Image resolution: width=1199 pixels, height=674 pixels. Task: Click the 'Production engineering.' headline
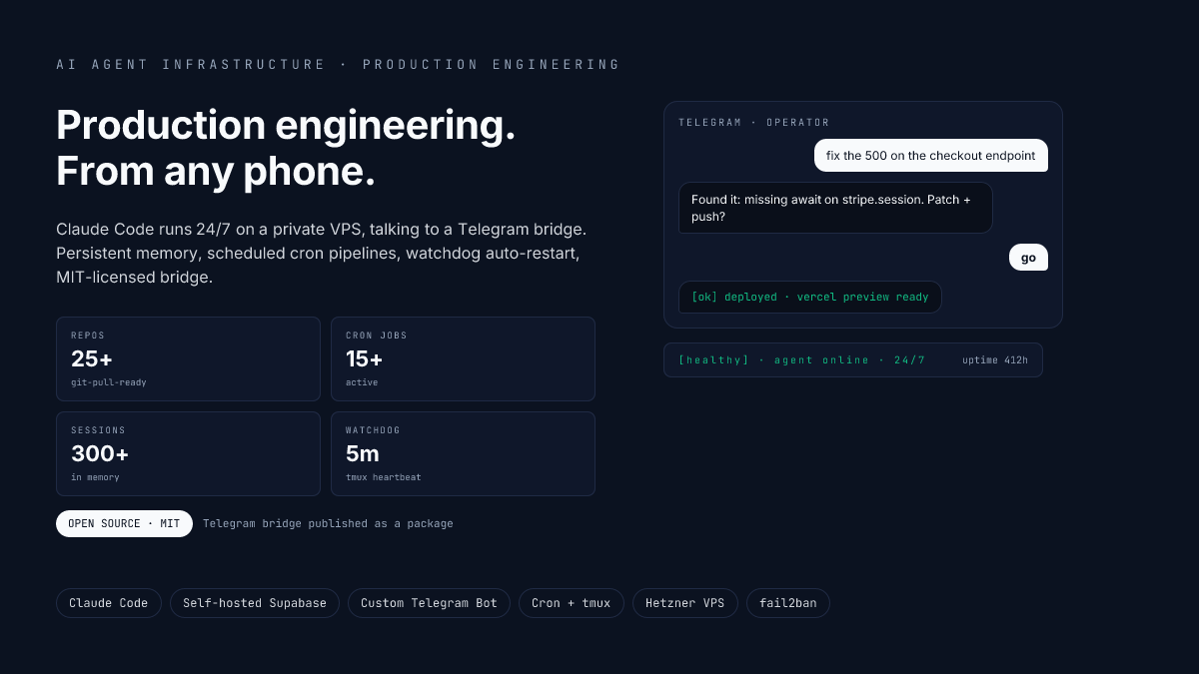point(286,126)
